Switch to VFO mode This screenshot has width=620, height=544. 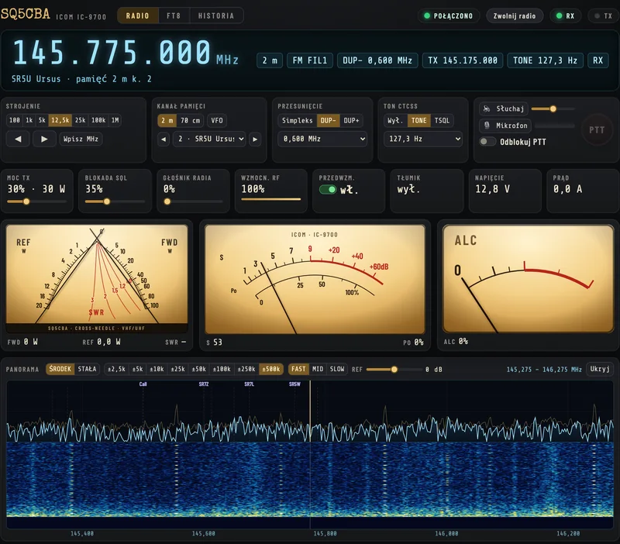click(x=217, y=121)
